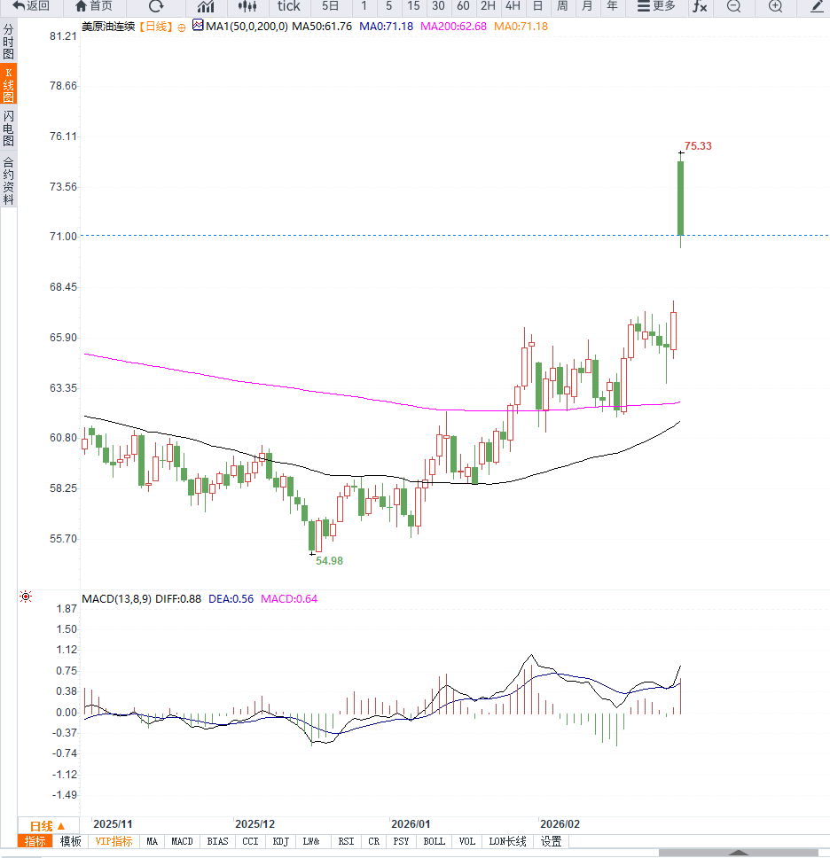Select the CR indicator button
This screenshot has width=830, height=858.
374,841
